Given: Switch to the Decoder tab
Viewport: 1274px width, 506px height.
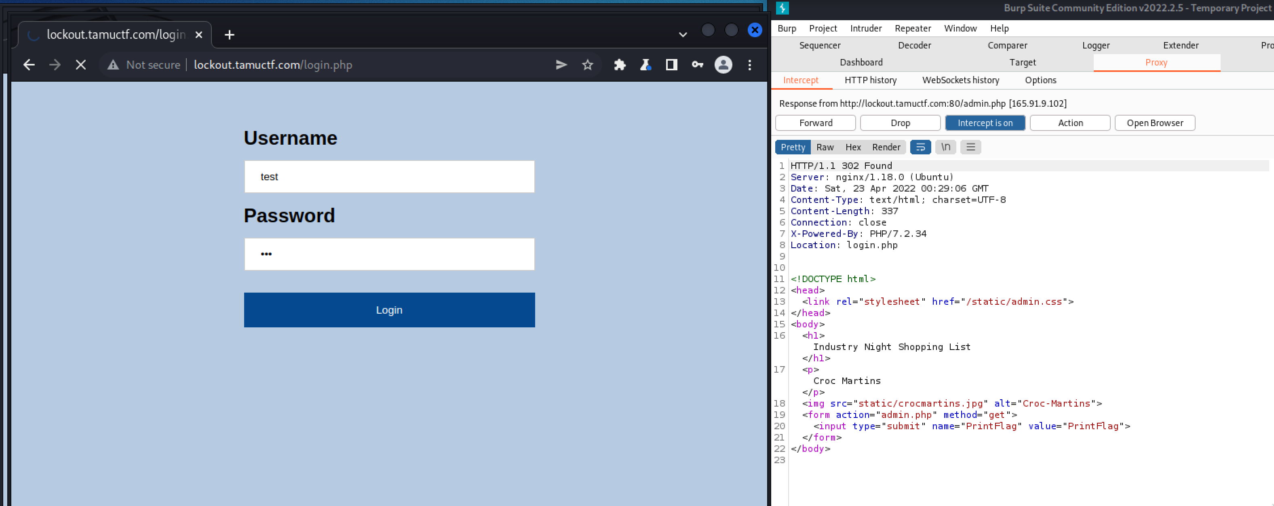Looking at the screenshot, I should (x=914, y=46).
